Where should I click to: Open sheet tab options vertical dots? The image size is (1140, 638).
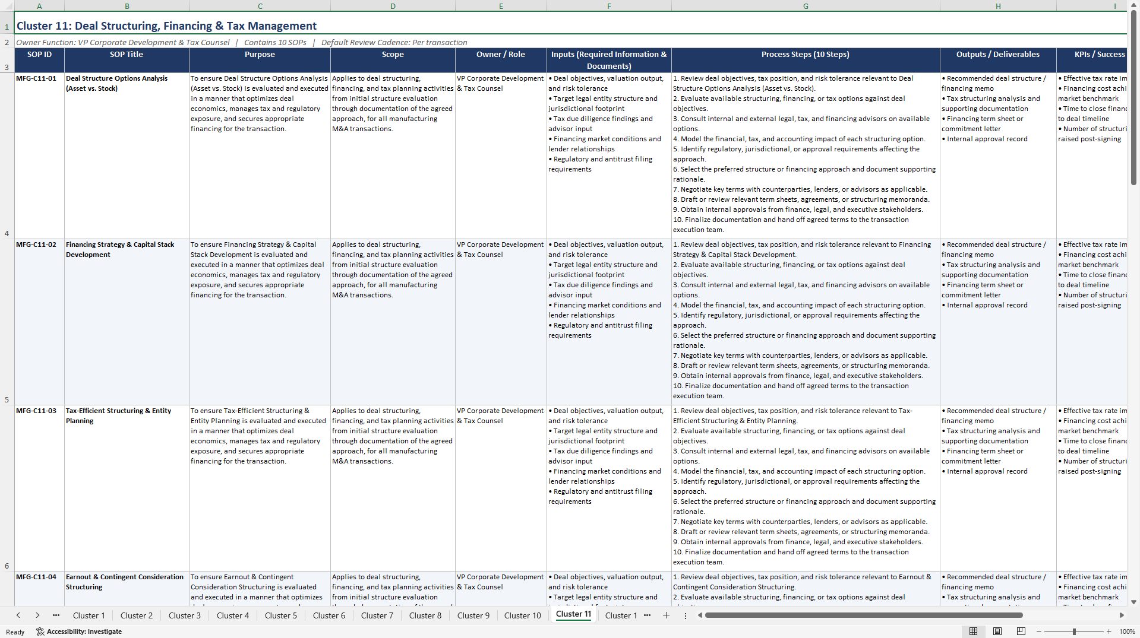click(x=685, y=615)
